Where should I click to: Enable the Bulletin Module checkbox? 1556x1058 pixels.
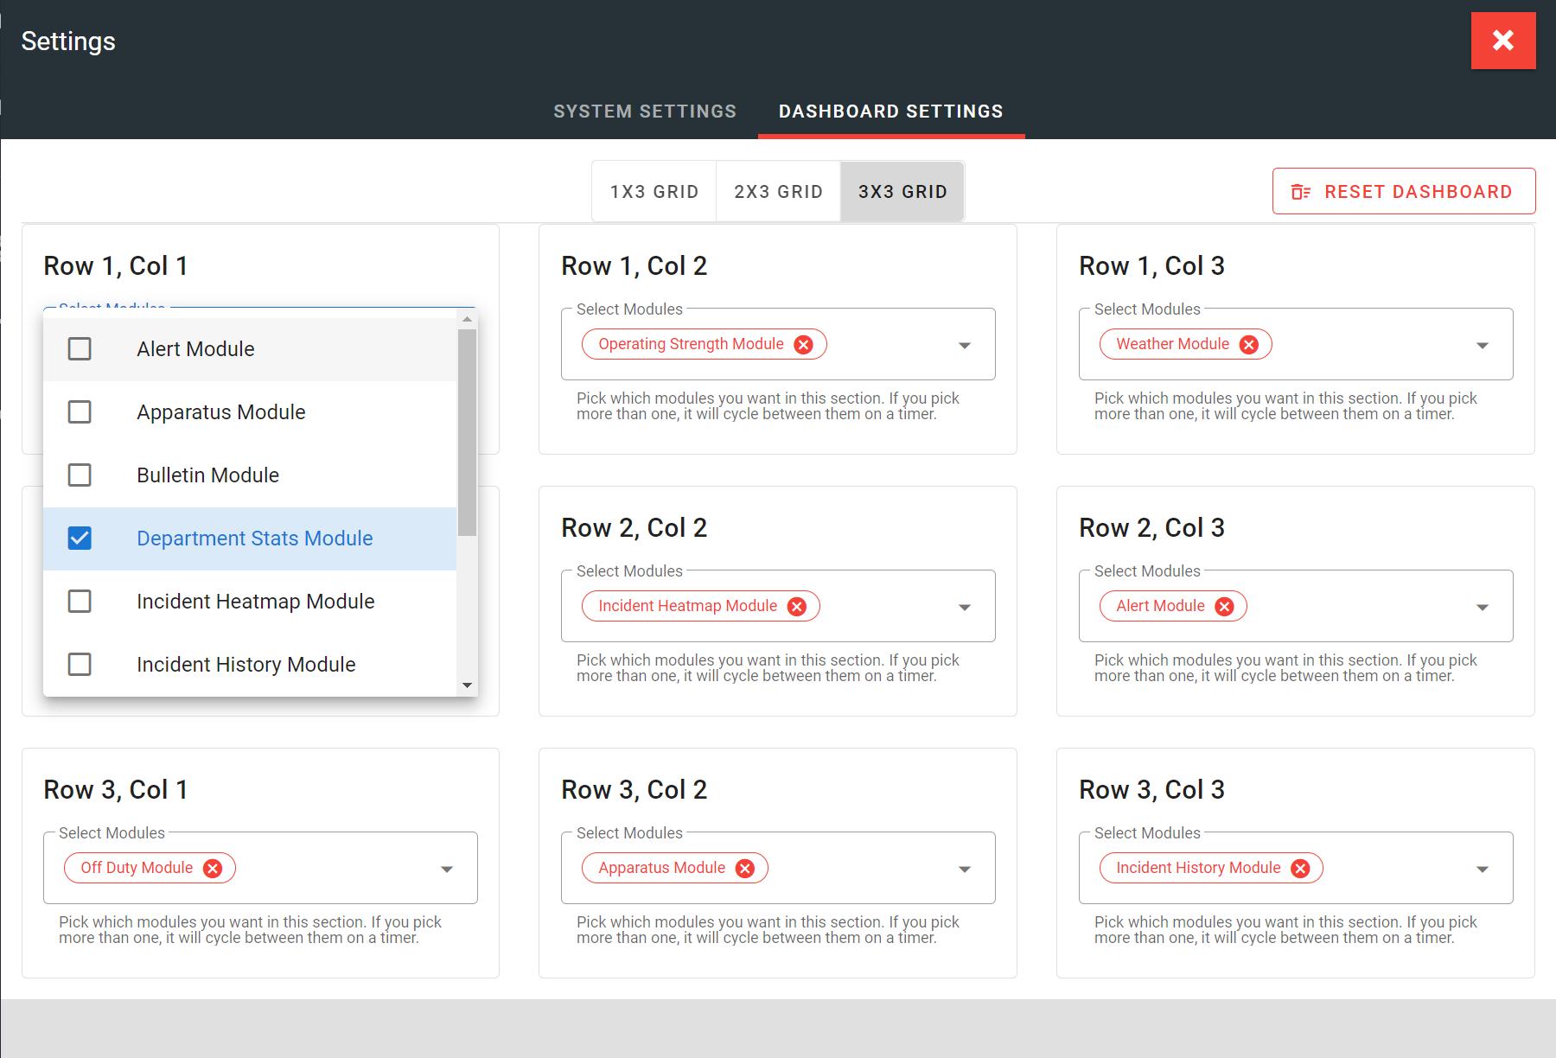80,475
